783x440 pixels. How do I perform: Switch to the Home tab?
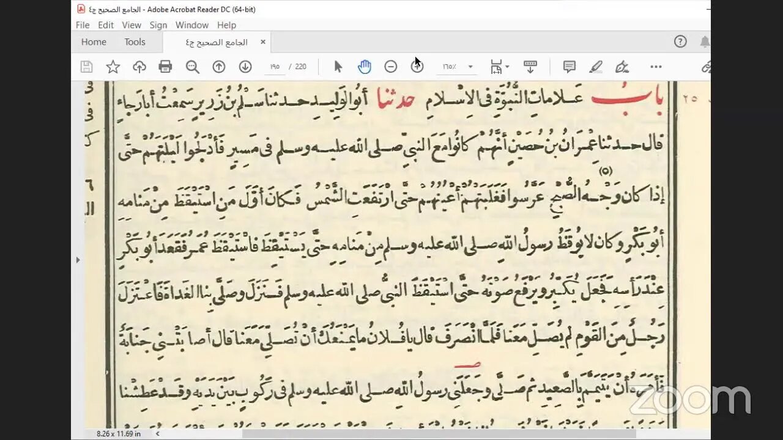tap(94, 42)
